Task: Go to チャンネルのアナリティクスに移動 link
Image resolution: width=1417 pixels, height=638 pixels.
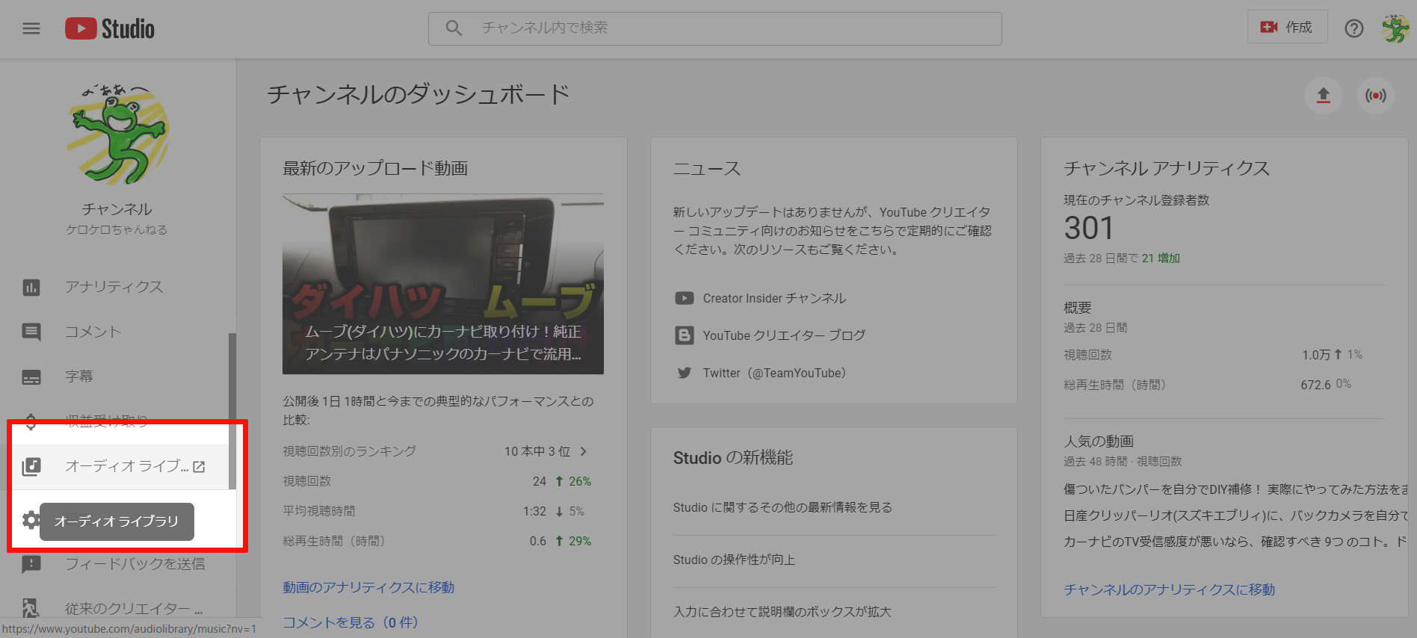Action: [1169, 589]
